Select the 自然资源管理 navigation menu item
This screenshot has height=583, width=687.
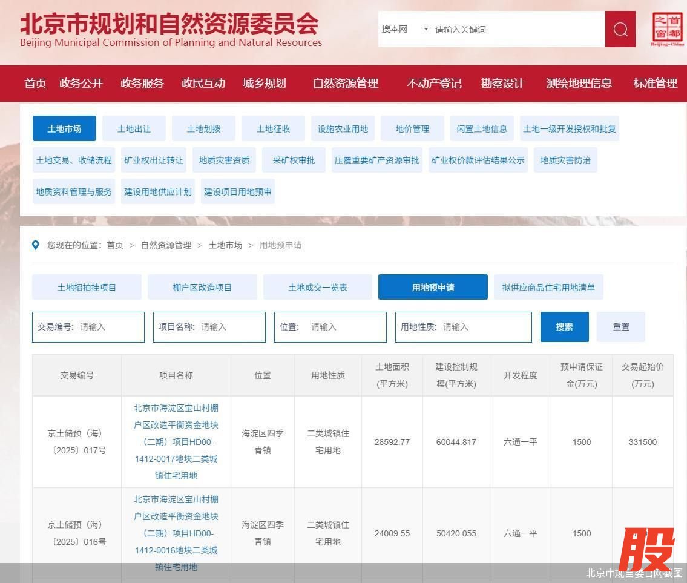coord(344,84)
